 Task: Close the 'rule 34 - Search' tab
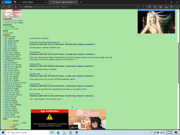(46, 2)
